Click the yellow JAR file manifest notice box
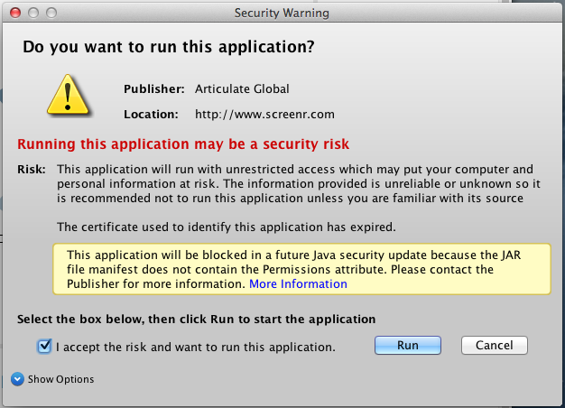The width and height of the screenshot is (565, 408). 301,269
